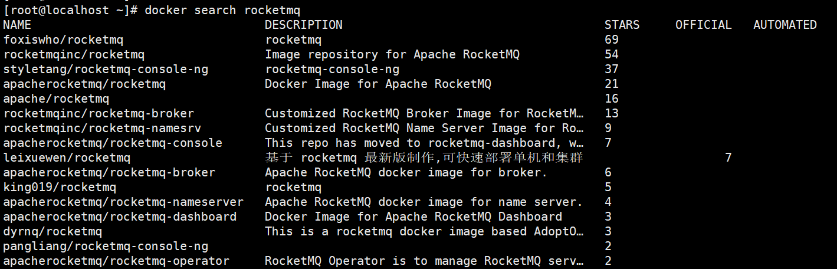The image size is (837, 269).
Task: Select apacherocketmq/rocketmq-dashboard image name
Action: [x=120, y=216]
